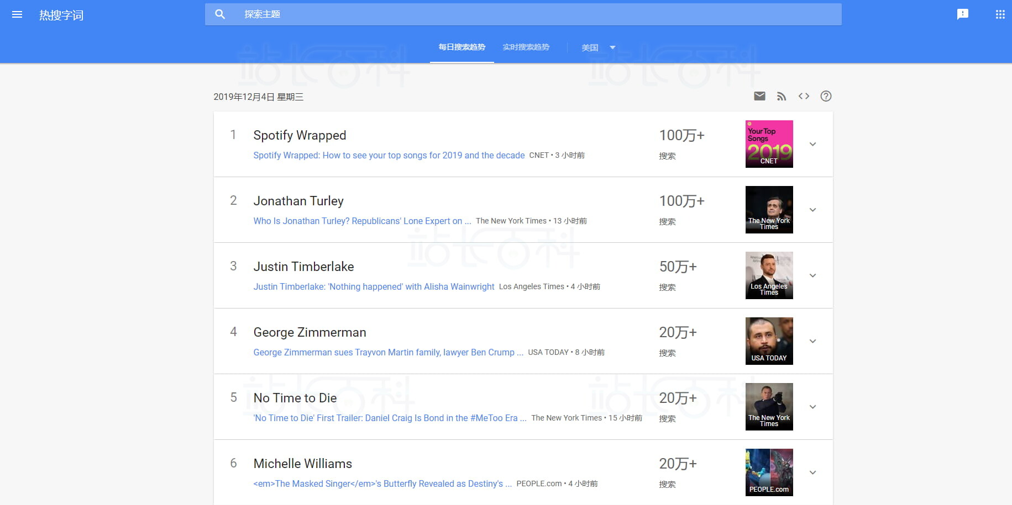Click 50万+ search count for Justin Timberlake
The height and width of the screenshot is (505, 1012).
coord(678,267)
